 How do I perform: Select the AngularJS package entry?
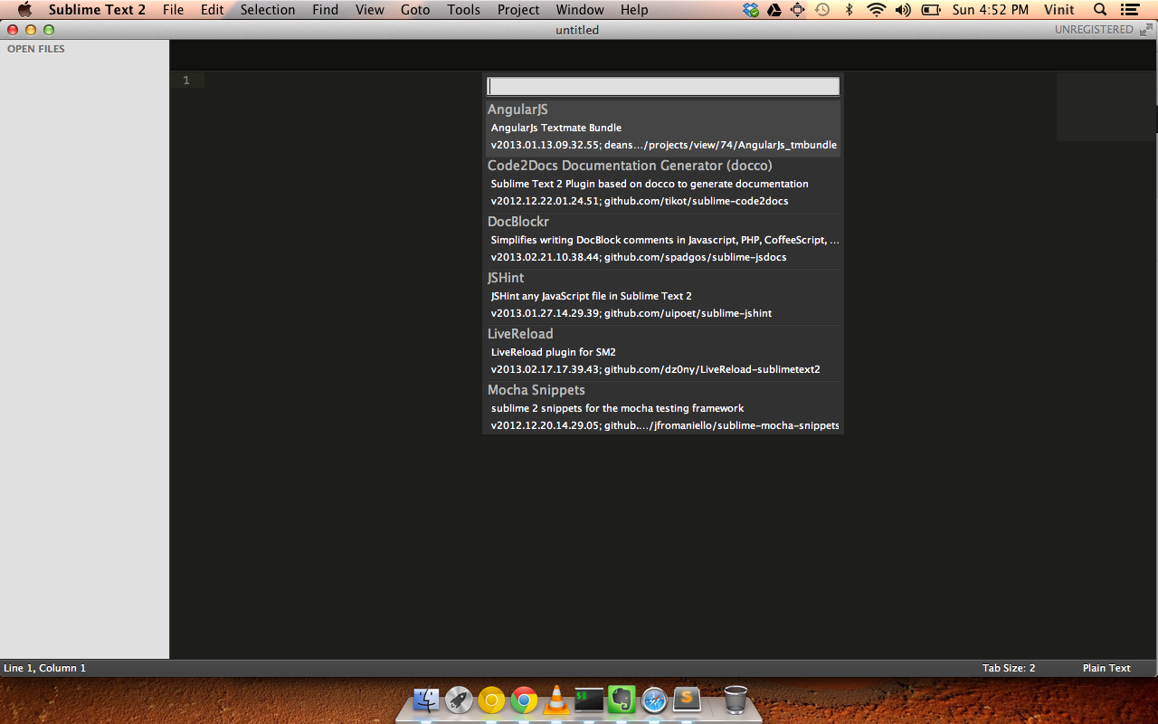[663, 128]
